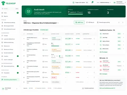Viewport: 127px width, 95px height.
Task: Click 'Alle 3 anzeigen' link
Action: pyautogui.click(x=103, y=74)
